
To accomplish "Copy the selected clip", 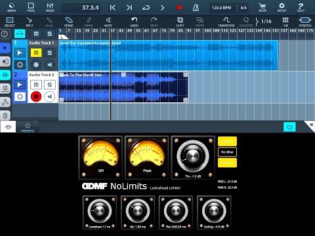I will point(180,22).
